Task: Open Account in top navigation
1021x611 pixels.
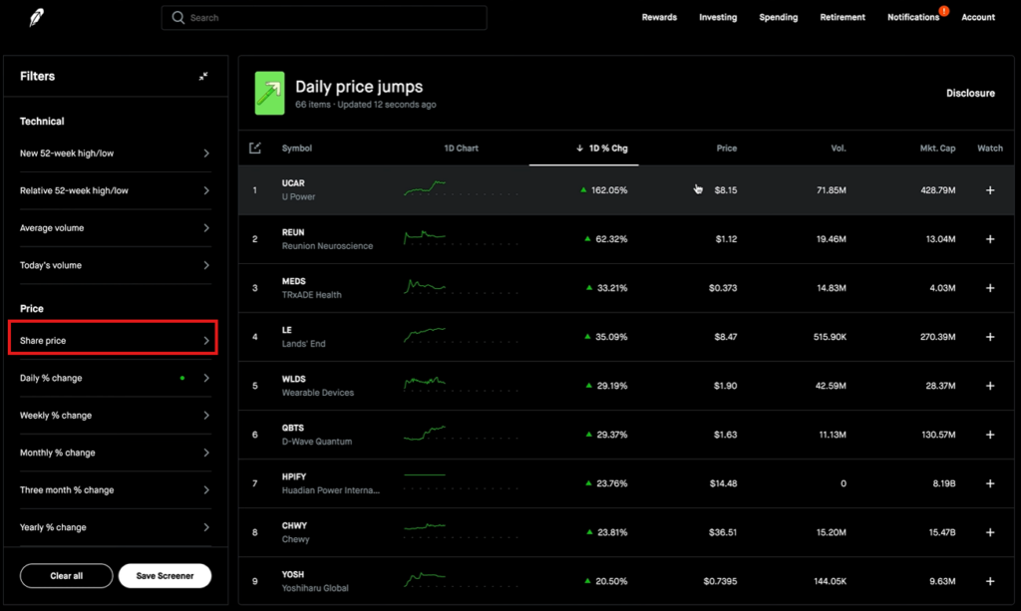Action: click(978, 18)
